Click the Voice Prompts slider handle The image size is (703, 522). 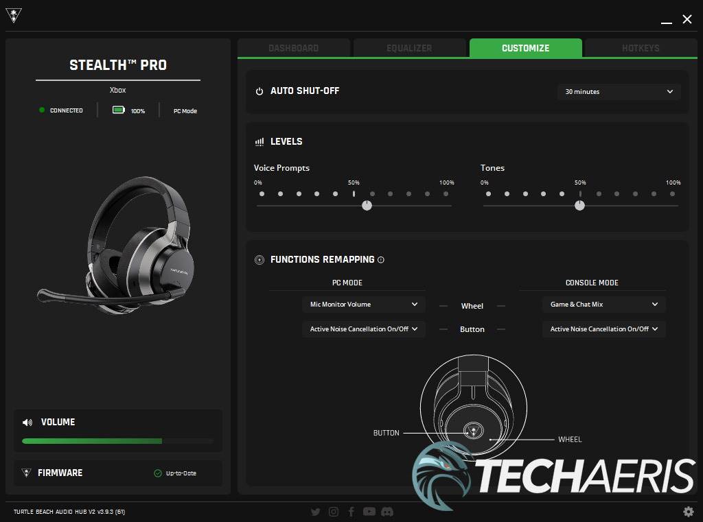pyautogui.click(x=367, y=206)
